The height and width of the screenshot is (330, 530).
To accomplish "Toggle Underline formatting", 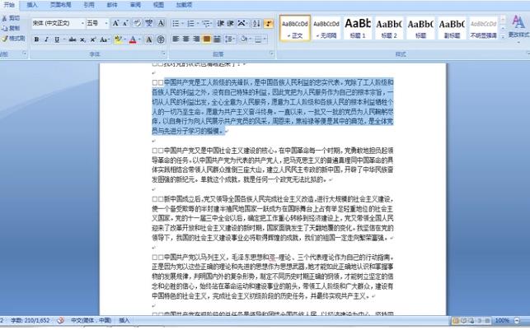I will click(57, 40).
